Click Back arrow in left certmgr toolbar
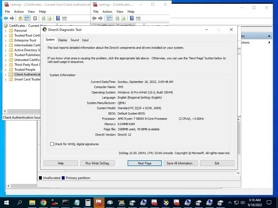 tap(6, 18)
